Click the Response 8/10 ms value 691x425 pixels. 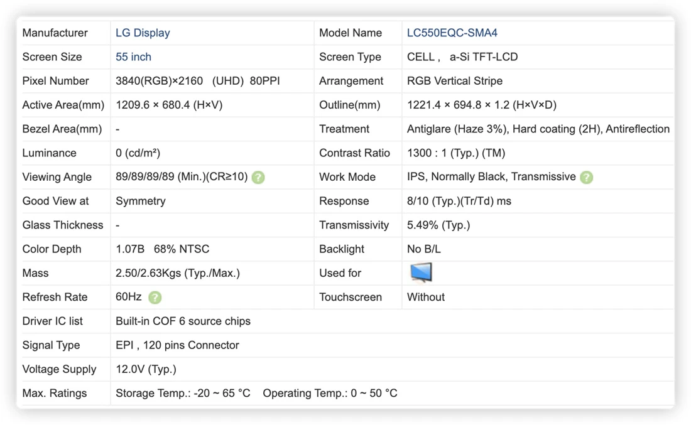[459, 202]
